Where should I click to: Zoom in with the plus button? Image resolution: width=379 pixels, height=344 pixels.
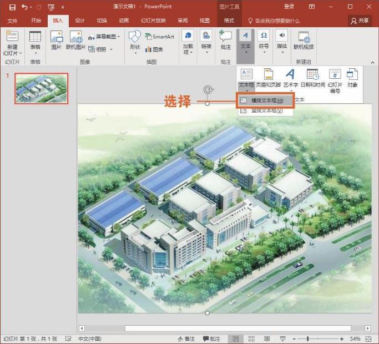(x=341, y=339)
